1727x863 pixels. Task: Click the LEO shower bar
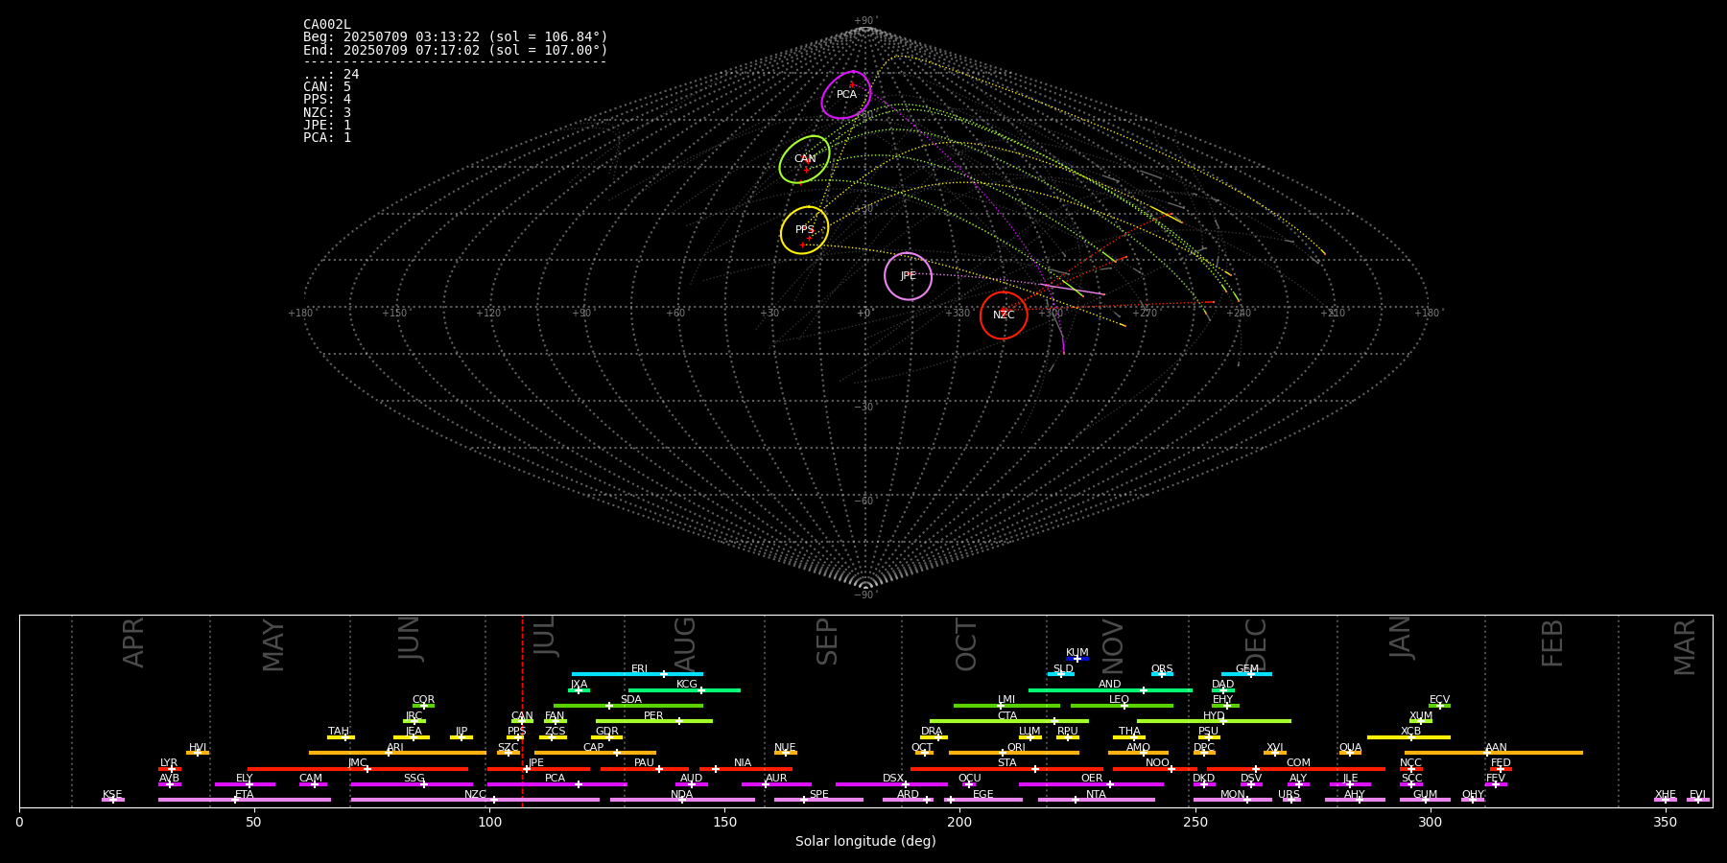(1122, 706)
